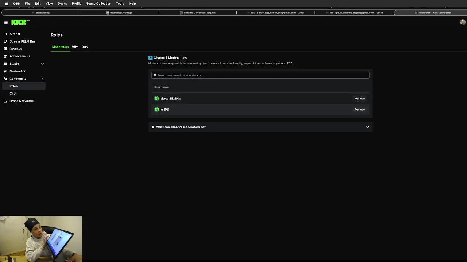Open the Profile menu
This screenshot has width=467, height=262.
pos(77,4)
